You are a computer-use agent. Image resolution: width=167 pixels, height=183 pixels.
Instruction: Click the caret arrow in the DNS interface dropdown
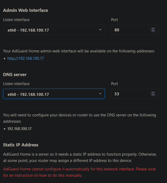coord(100,94)
